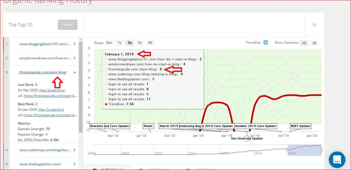Click the Brackets update marker
Screen dimensions: 351x170
[97, 126]
